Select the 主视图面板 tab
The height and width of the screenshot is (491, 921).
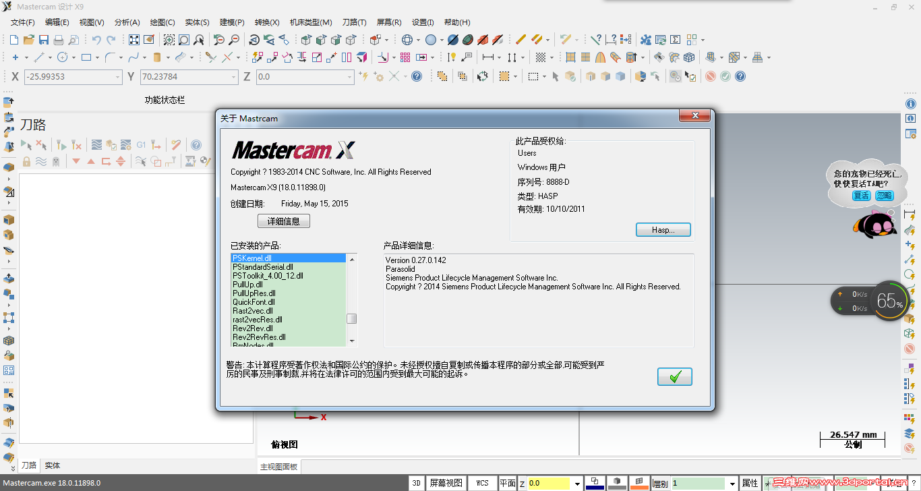(x=279, y=467)
